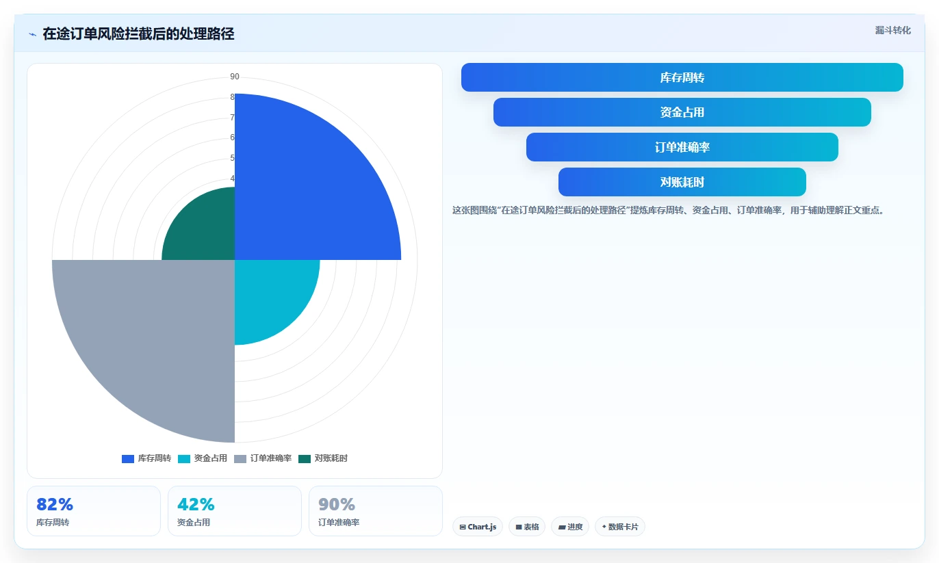Click the 90% stat card value
Viewport: 939px width, 563px height.
pyautogui.click(x=337, y=505)
